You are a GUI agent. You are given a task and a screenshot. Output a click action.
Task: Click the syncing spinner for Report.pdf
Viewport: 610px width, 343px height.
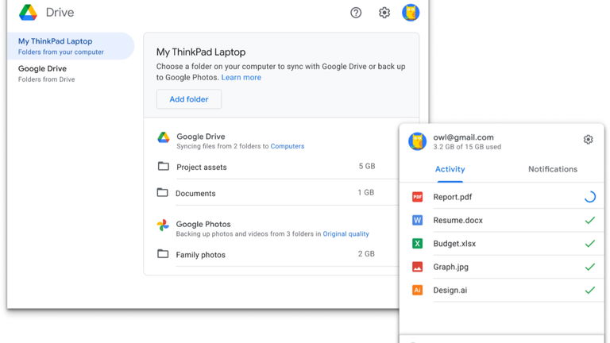pyautogui.click(x=590, y=197)
